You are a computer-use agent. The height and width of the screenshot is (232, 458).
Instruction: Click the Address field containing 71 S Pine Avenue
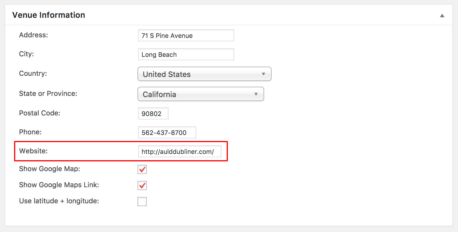pyautogui.click(x=186, y=36)
